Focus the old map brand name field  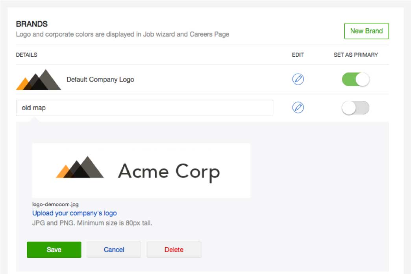coord(144,108)
